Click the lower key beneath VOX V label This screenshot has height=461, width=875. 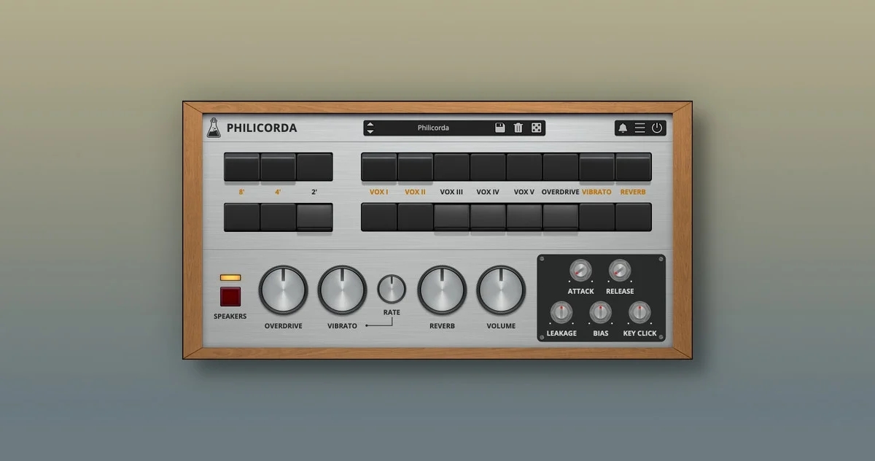coord(524,217)
